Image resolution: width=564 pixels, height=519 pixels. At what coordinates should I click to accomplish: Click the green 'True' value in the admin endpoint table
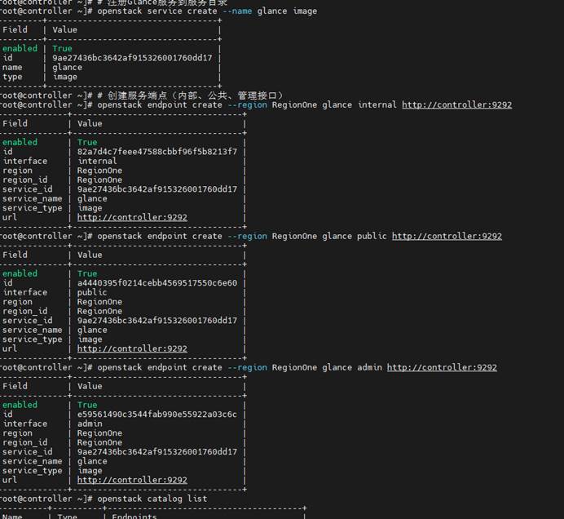click(x=87, y=406)
